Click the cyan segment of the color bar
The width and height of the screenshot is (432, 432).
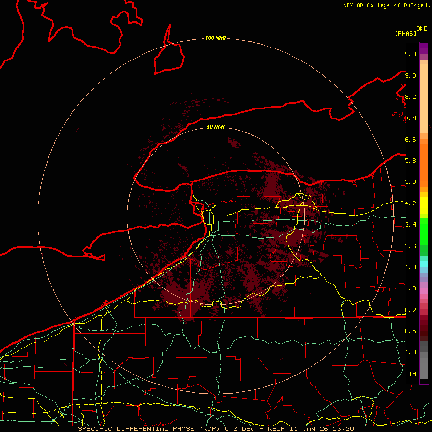(x=424, y=264)
